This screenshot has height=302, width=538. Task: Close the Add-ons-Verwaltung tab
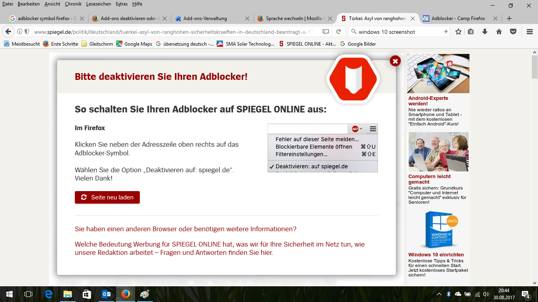point(247,18)
